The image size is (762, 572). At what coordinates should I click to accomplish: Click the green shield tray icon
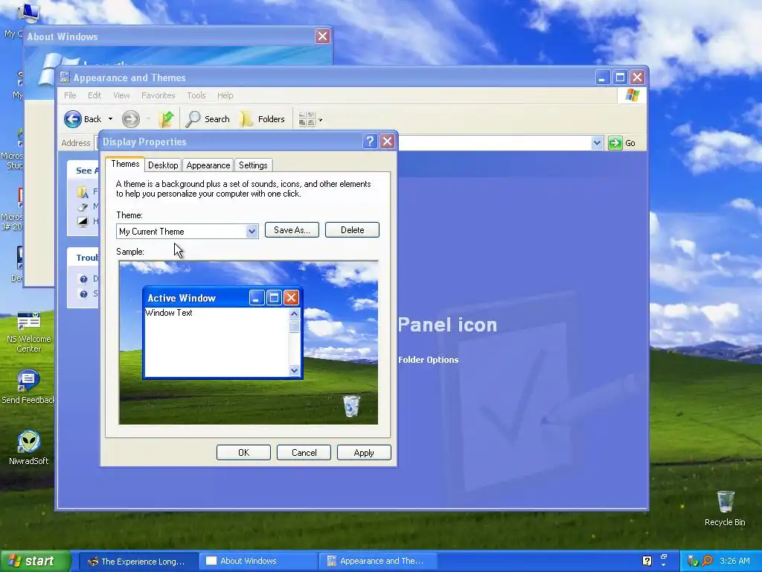point(693,562)
